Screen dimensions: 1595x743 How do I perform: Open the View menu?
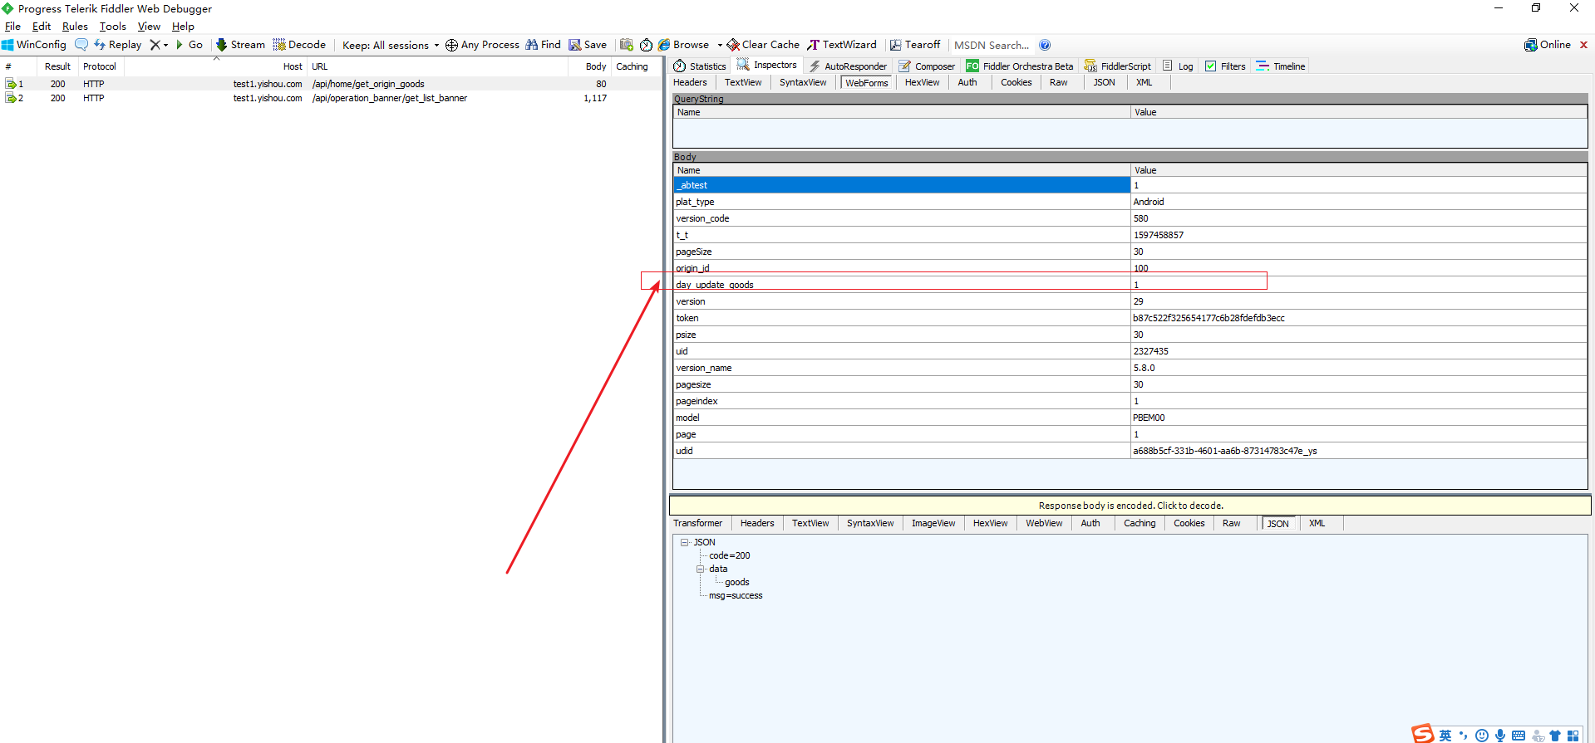point(149,27)
